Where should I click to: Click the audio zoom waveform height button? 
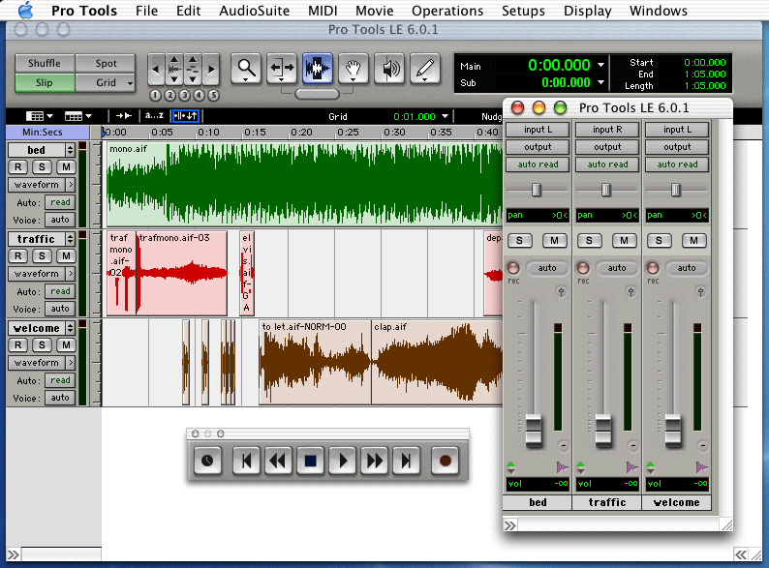coord(174,70)
